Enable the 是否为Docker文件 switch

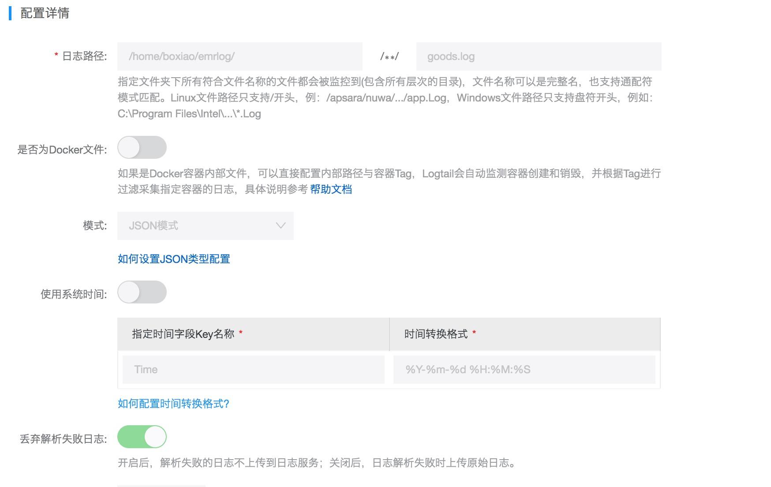click(142, 147)
